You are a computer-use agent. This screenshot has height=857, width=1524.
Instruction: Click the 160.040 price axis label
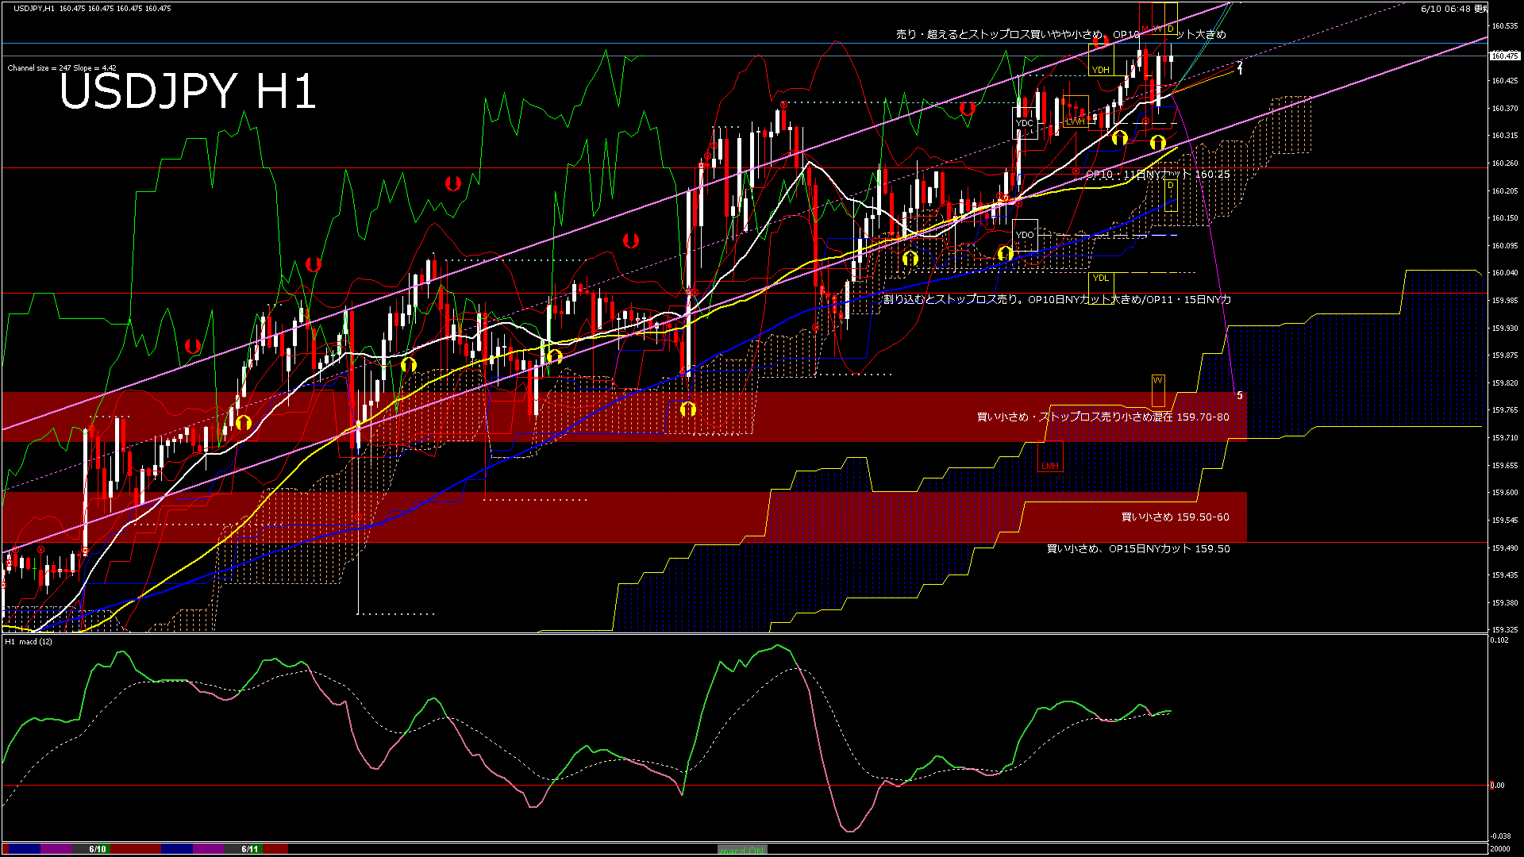point(1505,273)
